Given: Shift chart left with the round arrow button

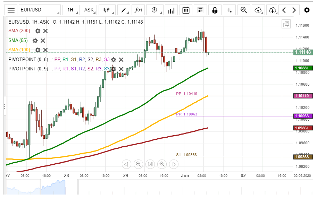Looking at the screenshot, I should [x=126, y=164].
